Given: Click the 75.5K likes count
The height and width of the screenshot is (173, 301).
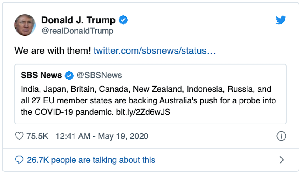Looking at the screenshot, I should [x=37, y=136].
